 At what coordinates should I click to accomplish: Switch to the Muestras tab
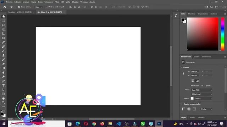[192, 14]
